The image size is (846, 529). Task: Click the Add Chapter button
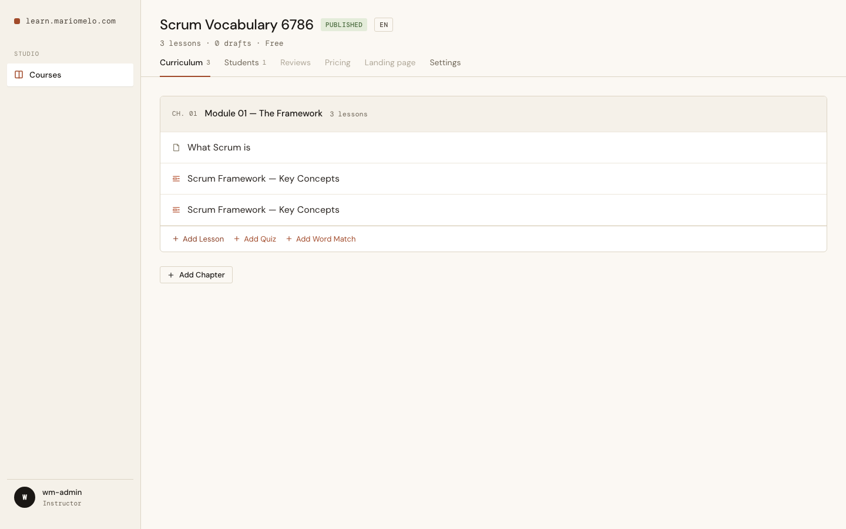tap(196, 274)
